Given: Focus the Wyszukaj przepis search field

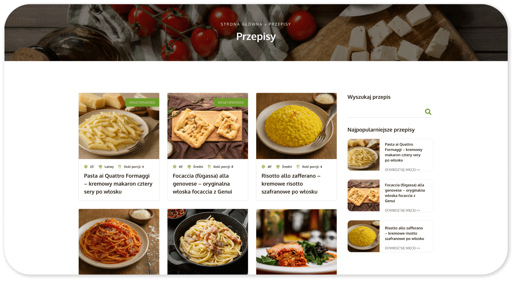Looking at the screenshot, I should tap(385, 112).
